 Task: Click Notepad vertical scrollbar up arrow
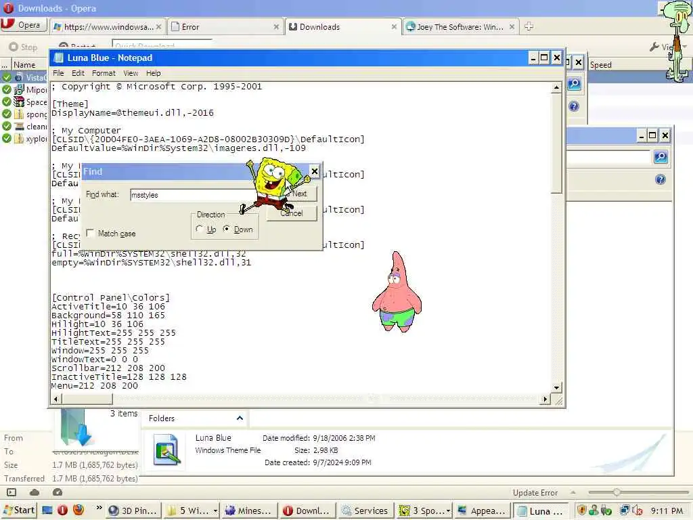[556, 87]
